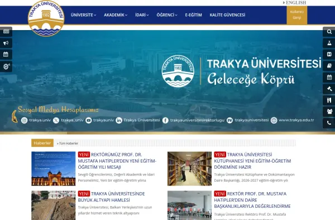This screenshot has width=335, height=220.
Task: Click the calendar icon in the right sidebar
Action: click(329, 77)
